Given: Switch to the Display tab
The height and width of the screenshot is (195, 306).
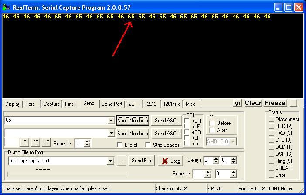Looking at the screenshot, I should point(13,104).
